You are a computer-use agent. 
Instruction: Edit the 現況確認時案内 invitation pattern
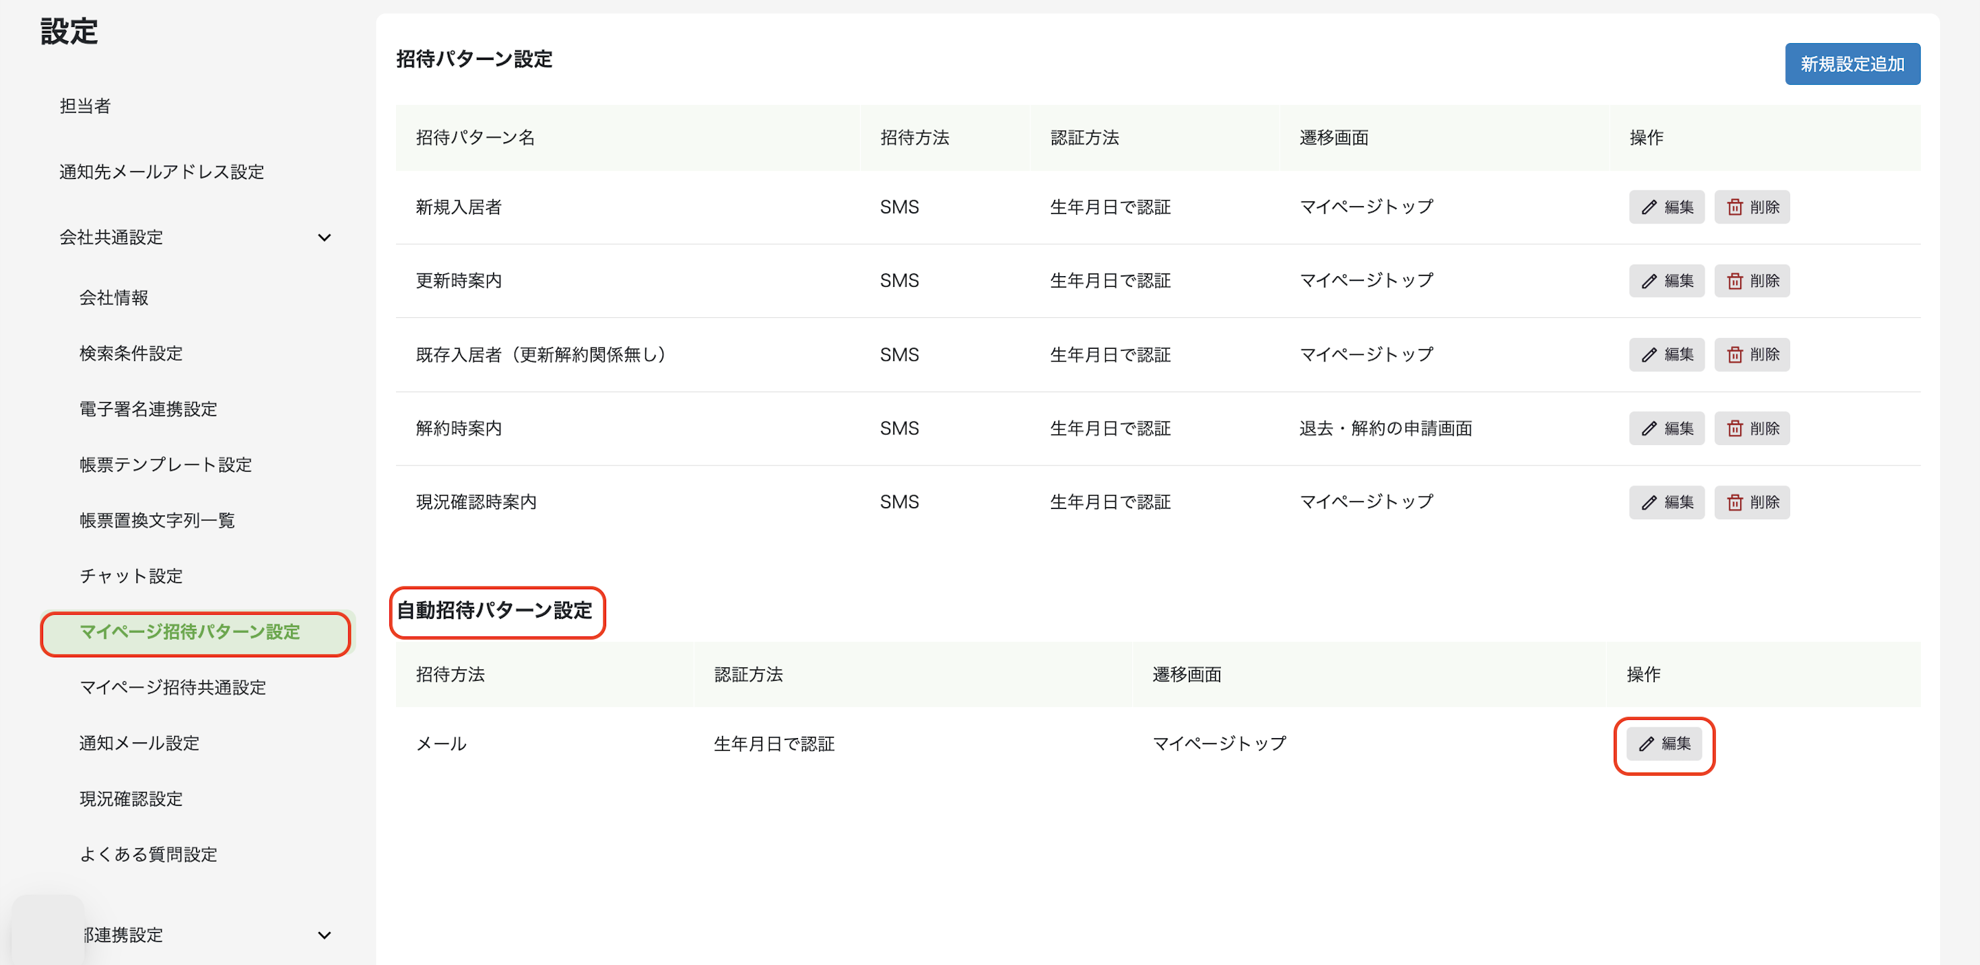click(1665, 502)
